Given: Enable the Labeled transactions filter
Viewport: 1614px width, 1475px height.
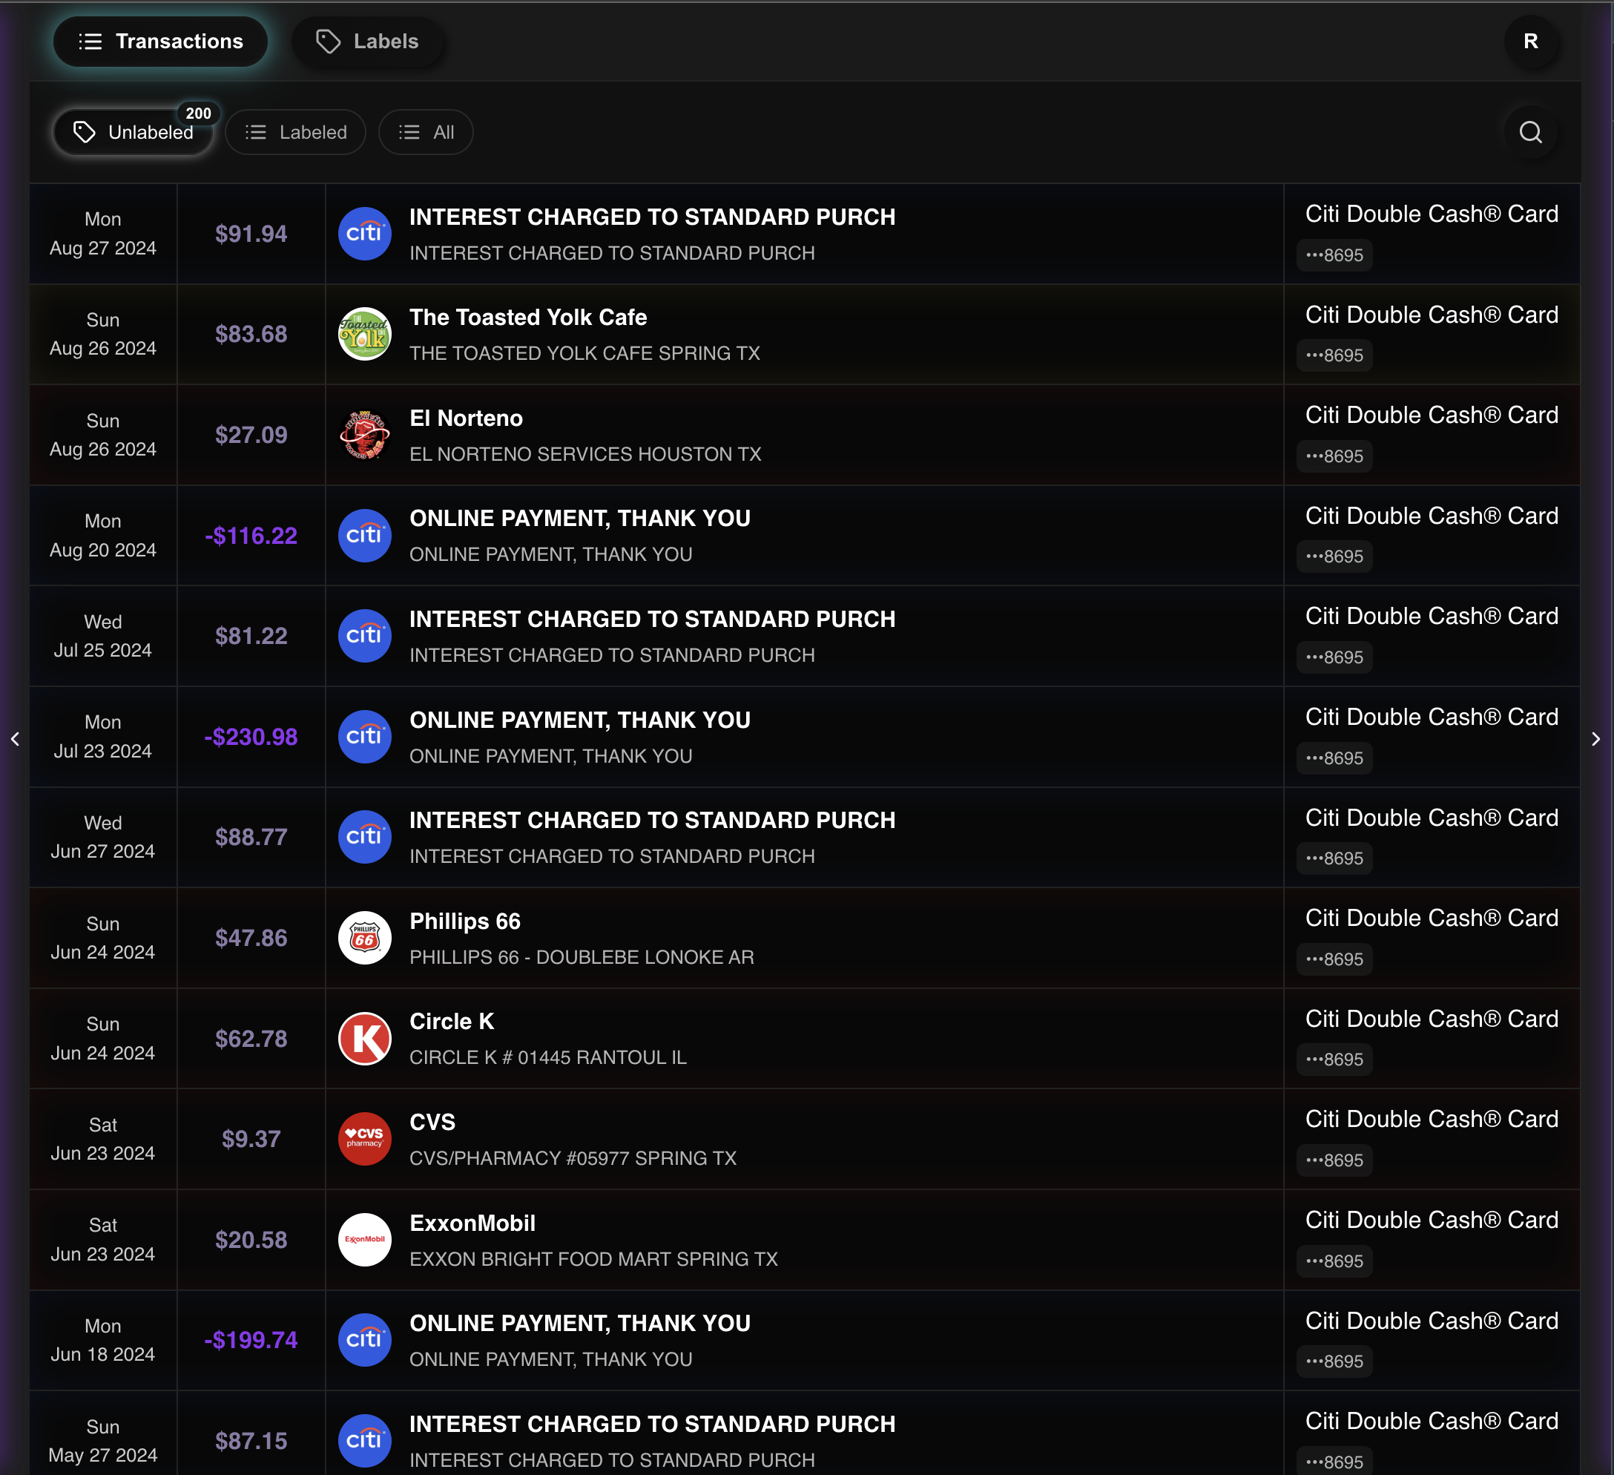Looking at the screenshot, I should tap(295, 132).
